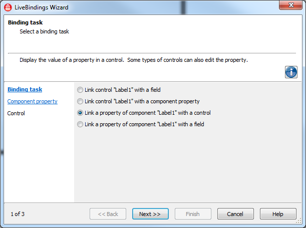Viewport: 306px width, 228px height.
Task: Select Link a property of "Label1" with a control
Action: coord(144,113)
